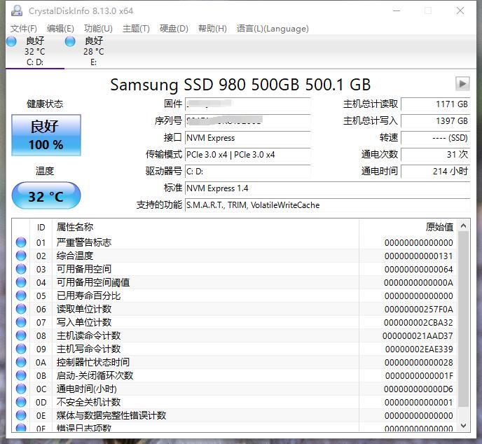Click status icon of row 0A 控制器忙状态时间
The image size is (482, 444).
point(21,362)
